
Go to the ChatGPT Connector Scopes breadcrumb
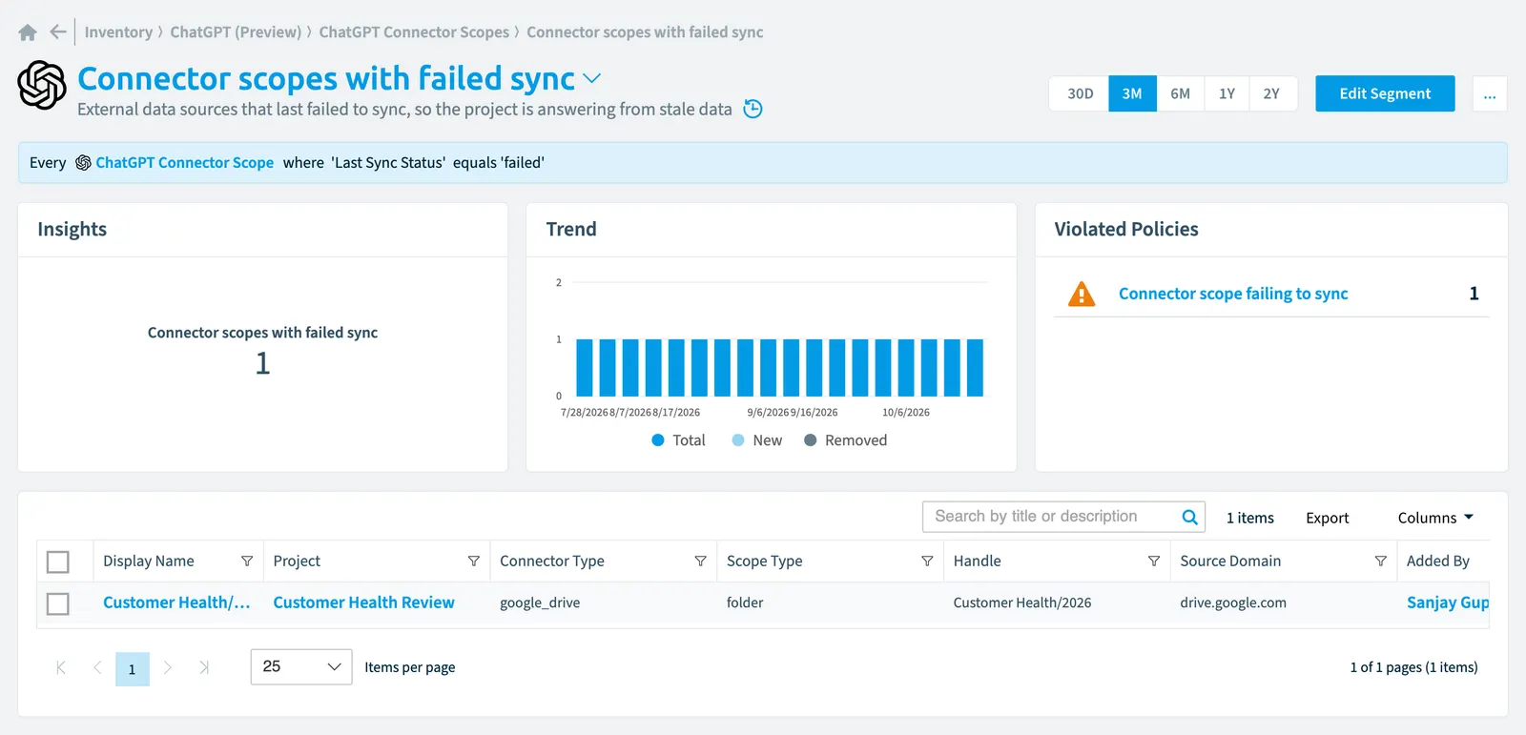click(x=414, y=32)
